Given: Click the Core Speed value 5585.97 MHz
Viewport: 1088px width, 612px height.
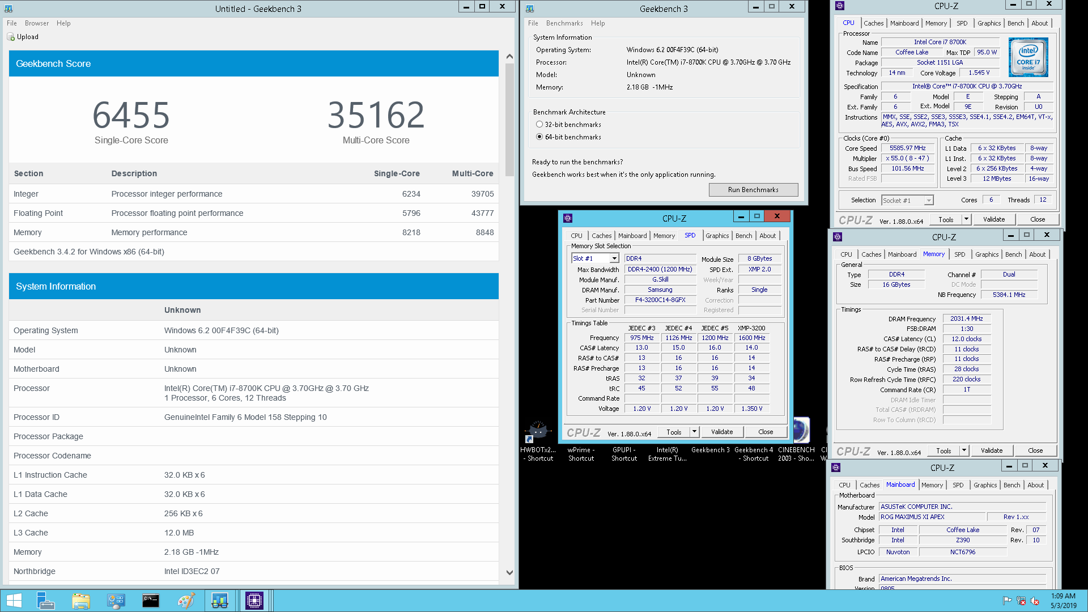Looking at the screenshot, I should (907, 148).
